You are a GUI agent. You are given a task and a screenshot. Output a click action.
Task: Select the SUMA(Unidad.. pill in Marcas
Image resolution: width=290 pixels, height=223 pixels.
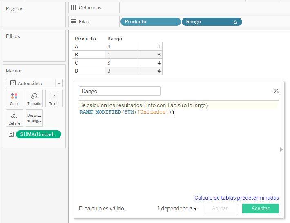[39, 134]
